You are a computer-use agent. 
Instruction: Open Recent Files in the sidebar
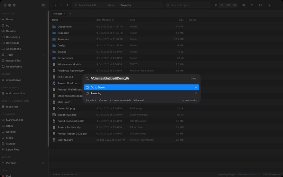click(x=14, y=61)
